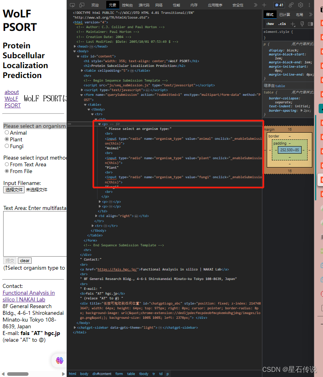This screenshot has height=377, width=323.
Task: Show more DevTools tabs chevron
Action: coord(256,5)
